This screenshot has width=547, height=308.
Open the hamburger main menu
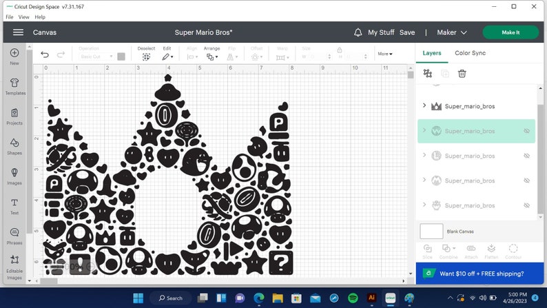click(x=18, y=32)
